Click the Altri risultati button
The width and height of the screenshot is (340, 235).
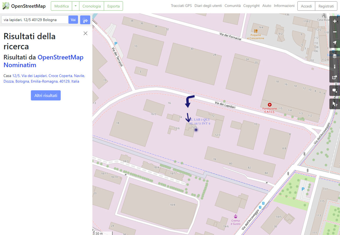pyautogui.click(x=46, y=95)
